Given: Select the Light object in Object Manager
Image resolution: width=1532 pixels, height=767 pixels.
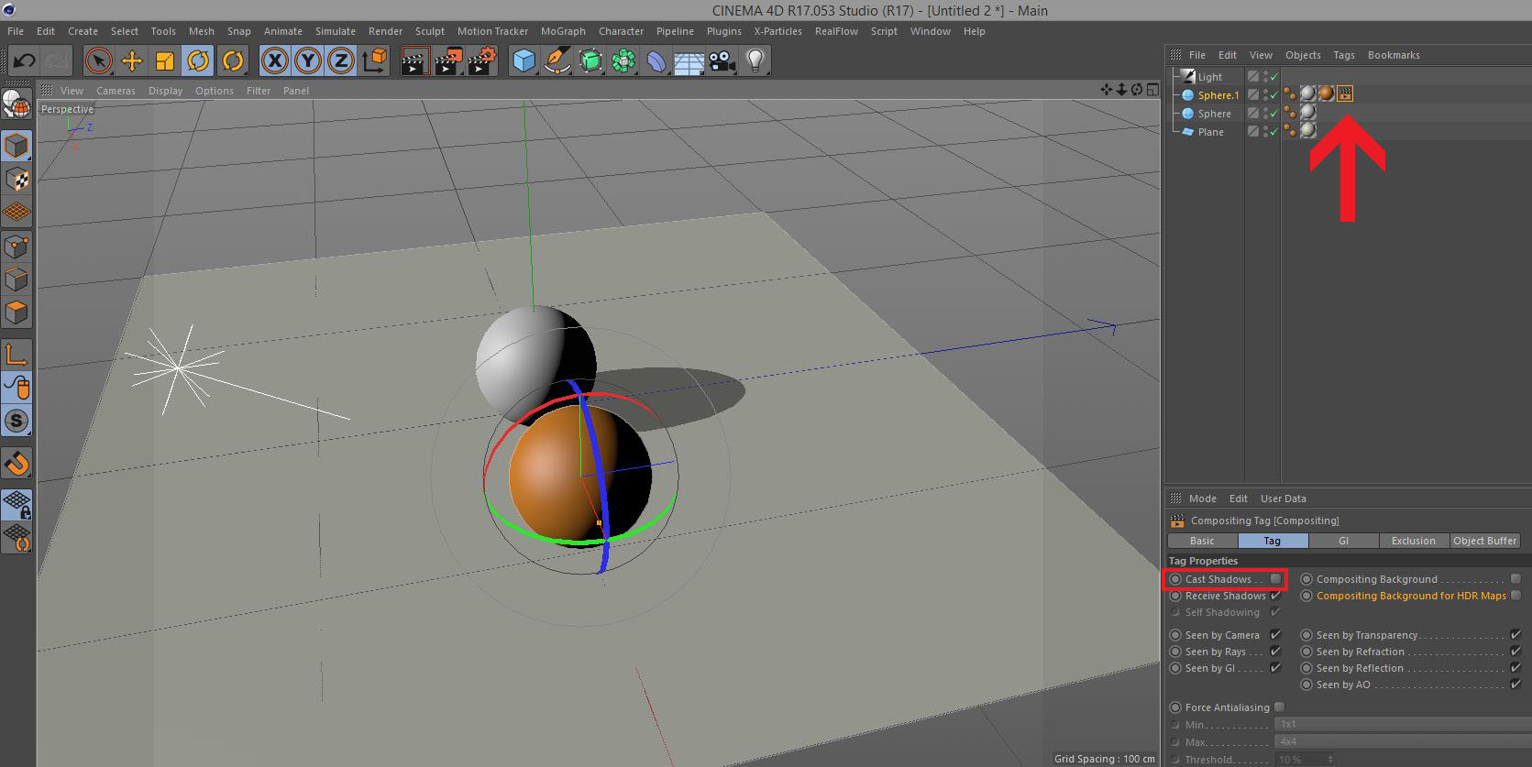Looking at the screenshot, I should tap(1210, 77).
